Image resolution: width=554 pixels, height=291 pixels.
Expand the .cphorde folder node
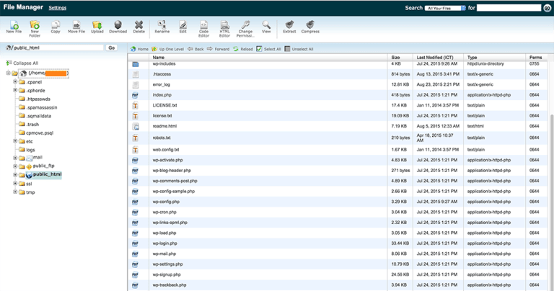15,90
